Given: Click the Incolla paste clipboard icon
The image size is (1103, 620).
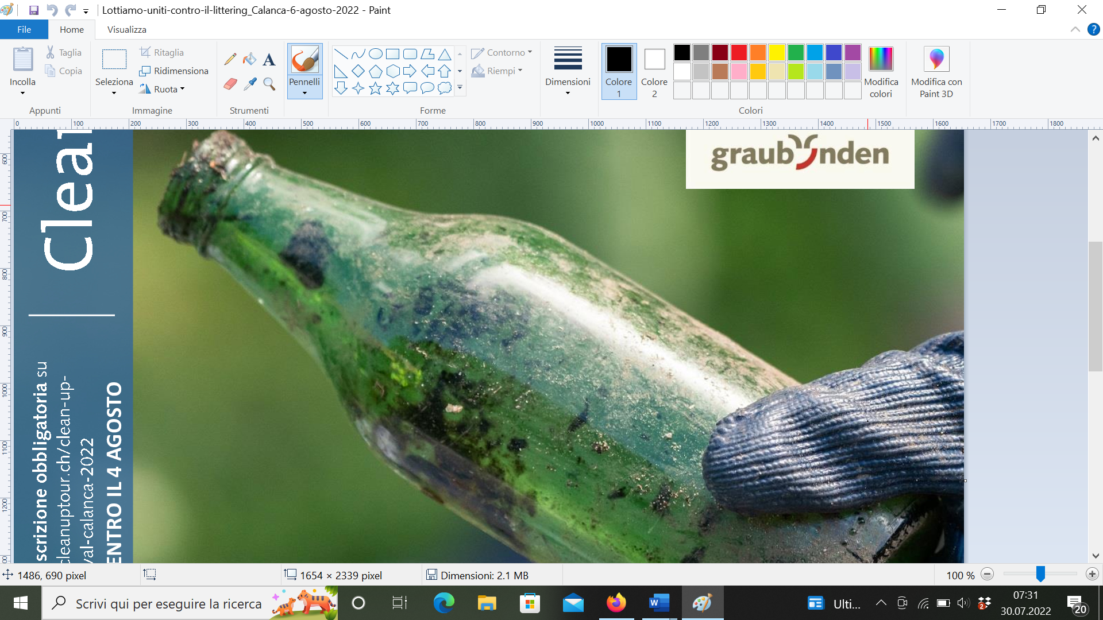Looking at the screenshot, I should coord(23,60).
